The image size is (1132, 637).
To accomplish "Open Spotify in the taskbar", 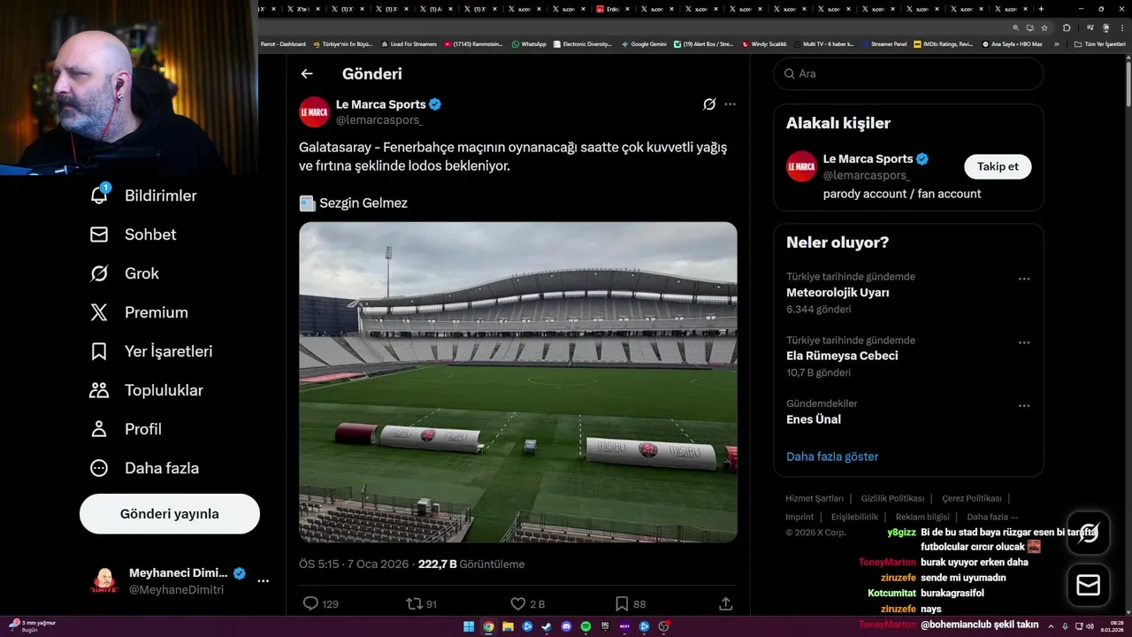I will tap(585, 626).
